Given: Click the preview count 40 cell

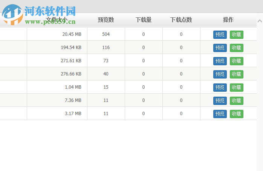Looking at the screenshot, I should pyautogui.click(x=106, y=74).
